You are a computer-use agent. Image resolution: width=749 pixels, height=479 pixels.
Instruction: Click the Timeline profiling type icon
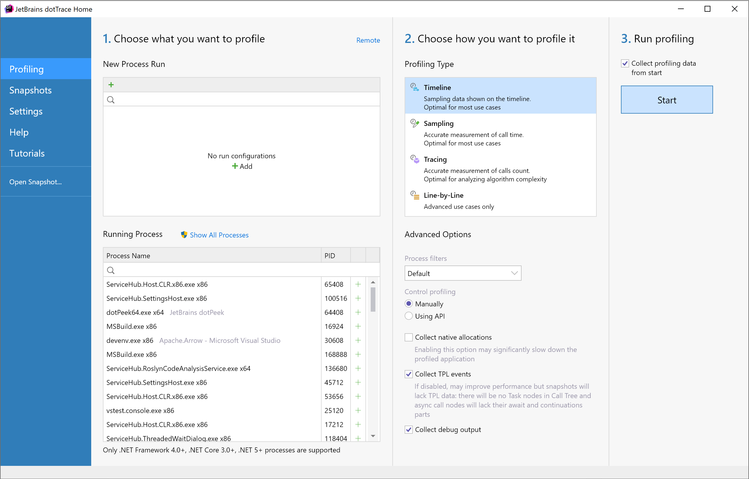[x=414, y=87]
